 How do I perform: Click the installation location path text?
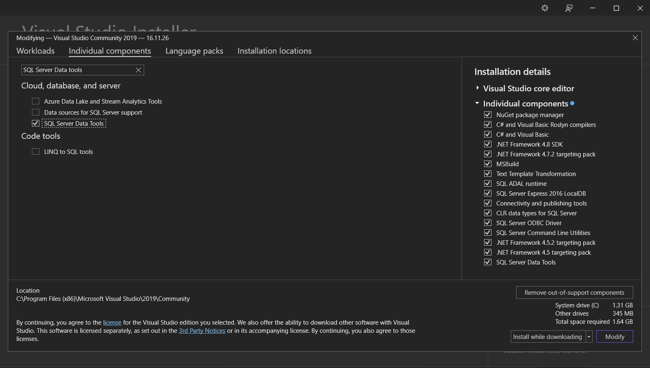(103, 299)
